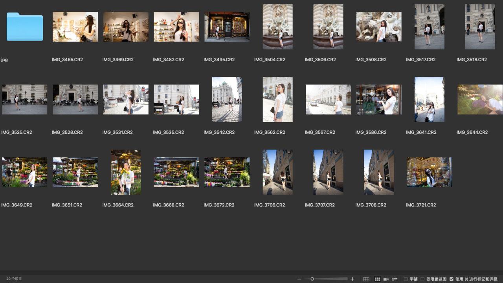Switch to thumbnail grid view
This screenshot has width=503, height=283.
(377, 279)
